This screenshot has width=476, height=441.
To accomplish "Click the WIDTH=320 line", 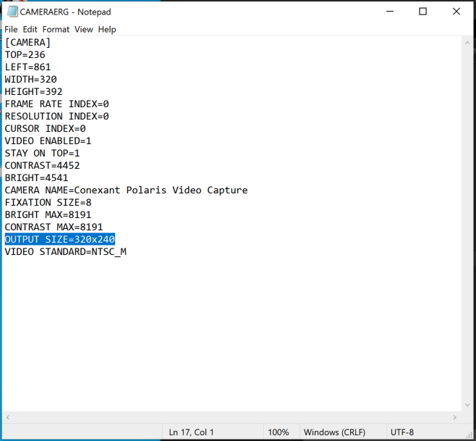I will coord(30,80).
